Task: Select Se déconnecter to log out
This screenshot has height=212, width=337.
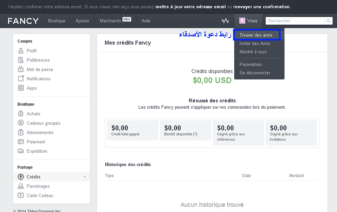Action: 255,73
